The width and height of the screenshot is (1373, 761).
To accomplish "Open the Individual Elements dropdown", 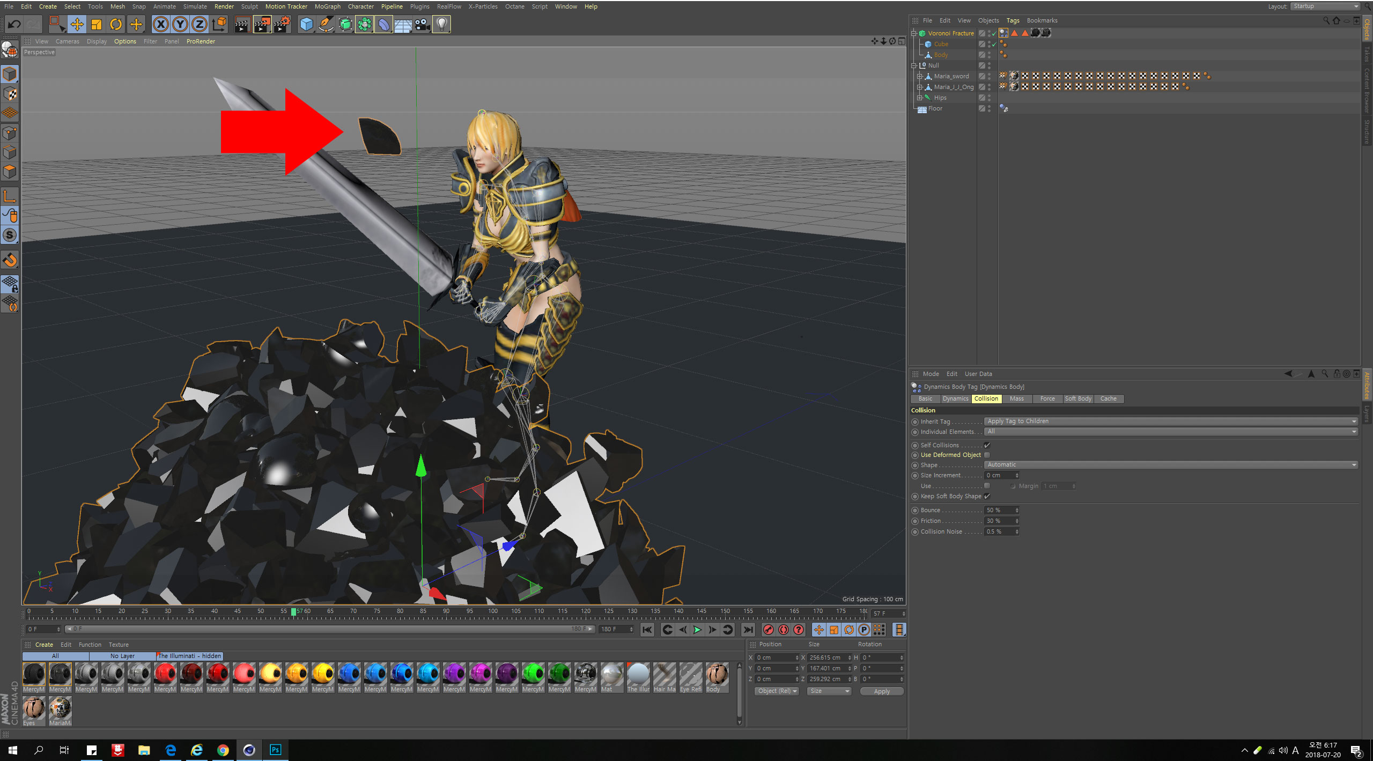I will (1171, 432).
